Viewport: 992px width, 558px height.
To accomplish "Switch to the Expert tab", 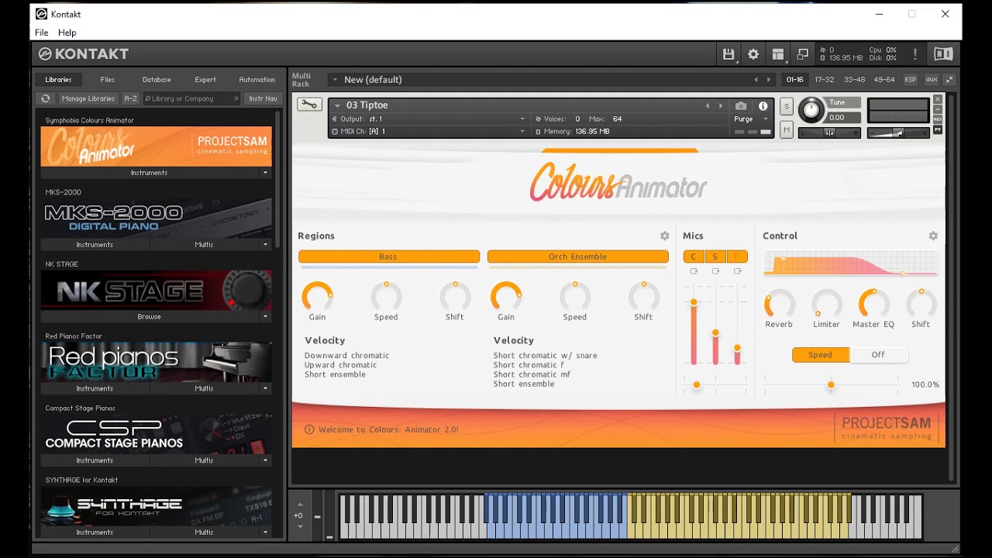I will click(x=205, y=79).
